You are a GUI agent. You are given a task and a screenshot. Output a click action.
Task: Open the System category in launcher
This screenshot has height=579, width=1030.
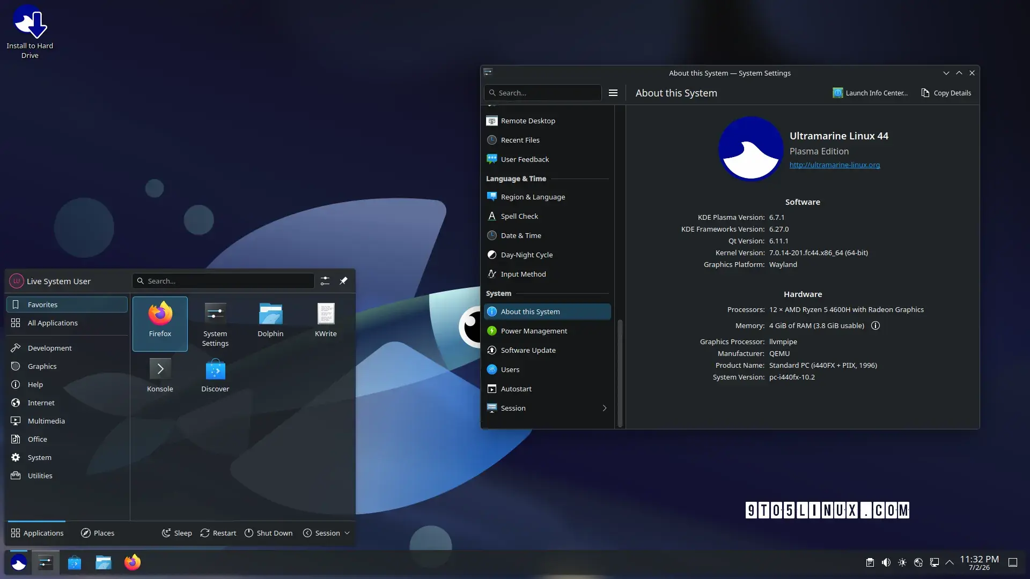pyautogui.click(x=67, y=457)
